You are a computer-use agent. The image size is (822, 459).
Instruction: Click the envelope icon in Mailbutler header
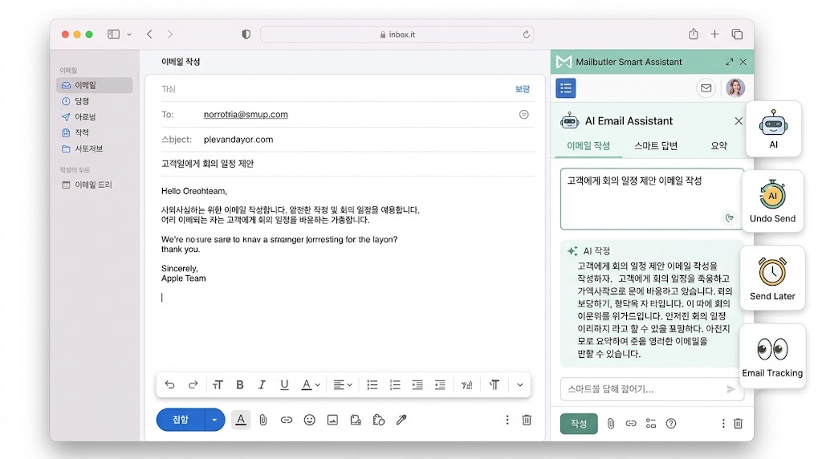706,88
